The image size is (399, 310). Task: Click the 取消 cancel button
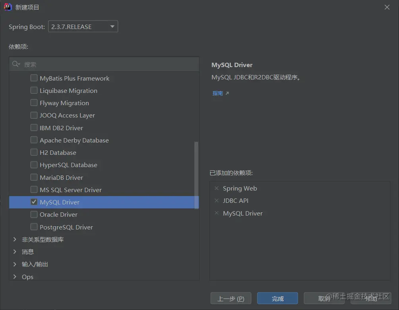[x=324, y=298]
